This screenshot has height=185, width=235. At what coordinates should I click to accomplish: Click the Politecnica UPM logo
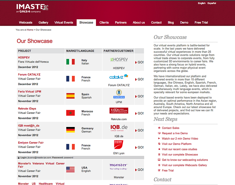pos(119,94)
